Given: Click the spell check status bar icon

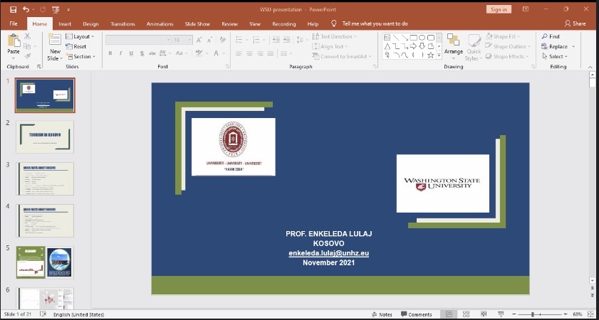Looking at the screenshot, I should 43,314.
